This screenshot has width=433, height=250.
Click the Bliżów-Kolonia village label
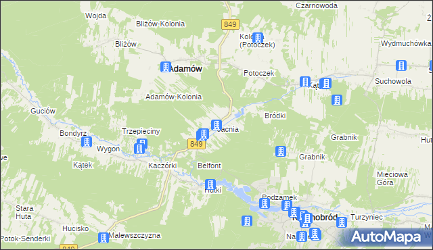(160, 24)
